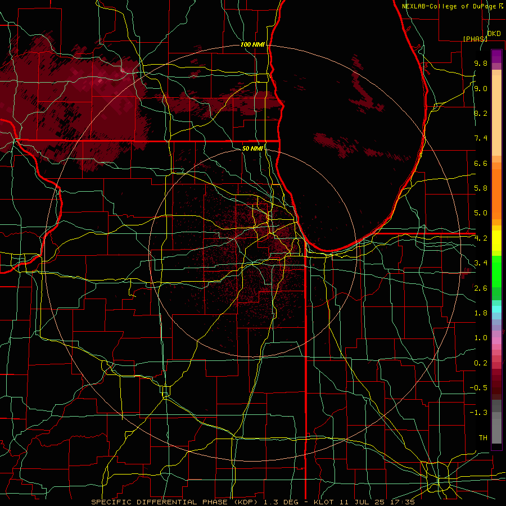Image resolution: width=506 pixels, height=506 pixels.
Task: Click the "50 NMI" range ring label
Action: click(x=252, y=148)
